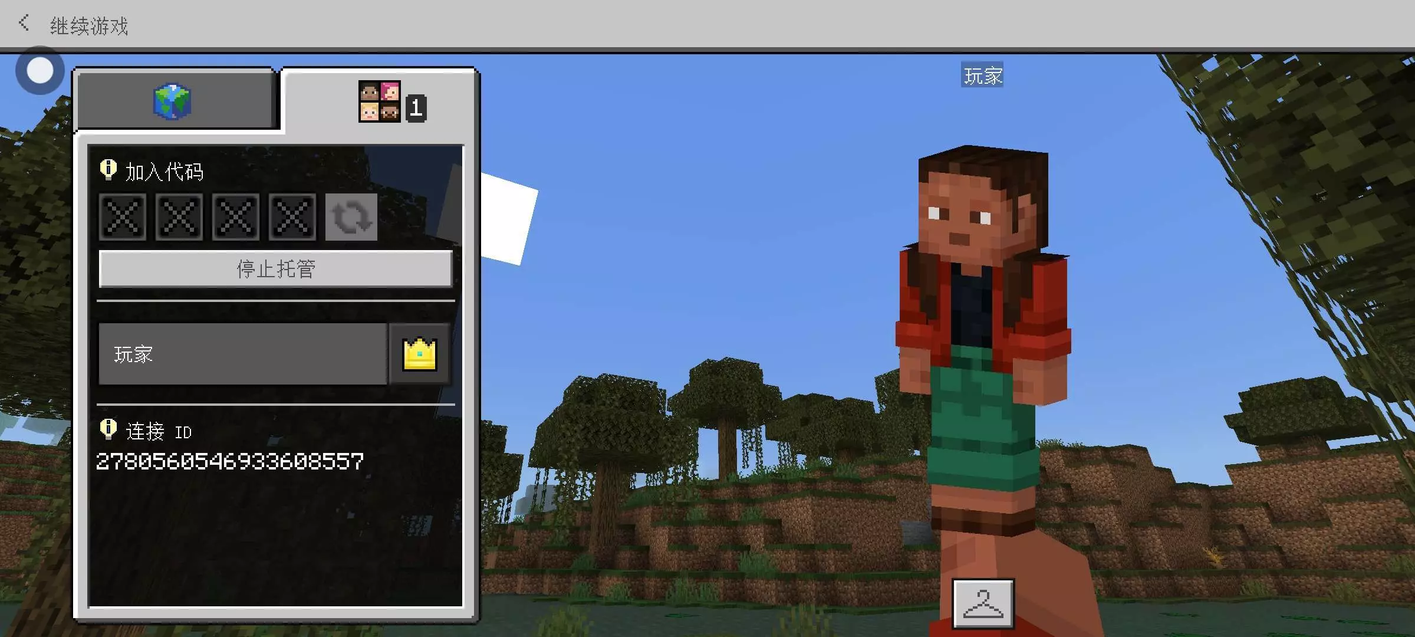Click the connection ID number 278056054693...
1415x637 pixels.
(x=230, y=461)
